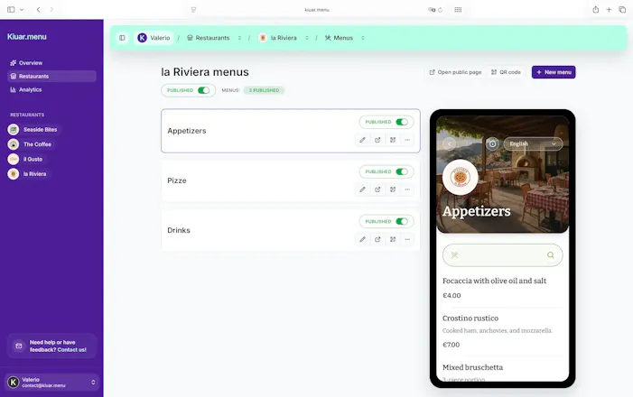This screenshot has height=397, width=633.
Task: Click browser share icon
Action: pos(595,10)
